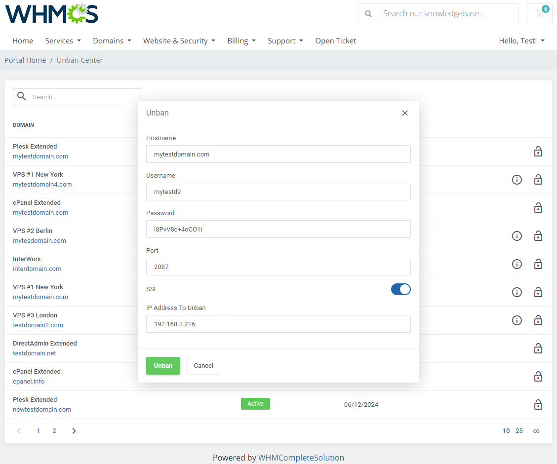Image resolution: width=557 pixels, height=464 pixels.
Task: Open the info icon for VPS #1 New York
Action: pos(517,180)
